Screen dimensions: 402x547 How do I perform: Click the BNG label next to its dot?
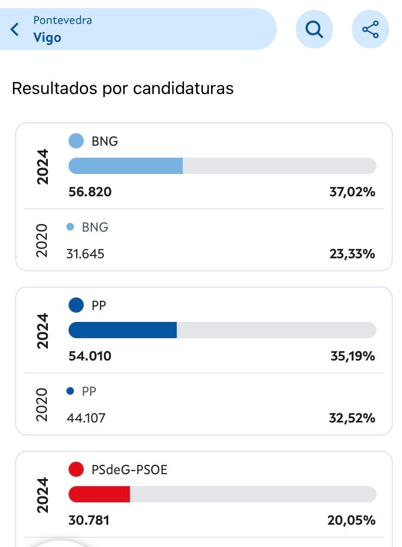tap(104, 141)
